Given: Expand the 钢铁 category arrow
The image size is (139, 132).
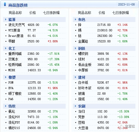Looking at the screenshot, I should (76, 48).
